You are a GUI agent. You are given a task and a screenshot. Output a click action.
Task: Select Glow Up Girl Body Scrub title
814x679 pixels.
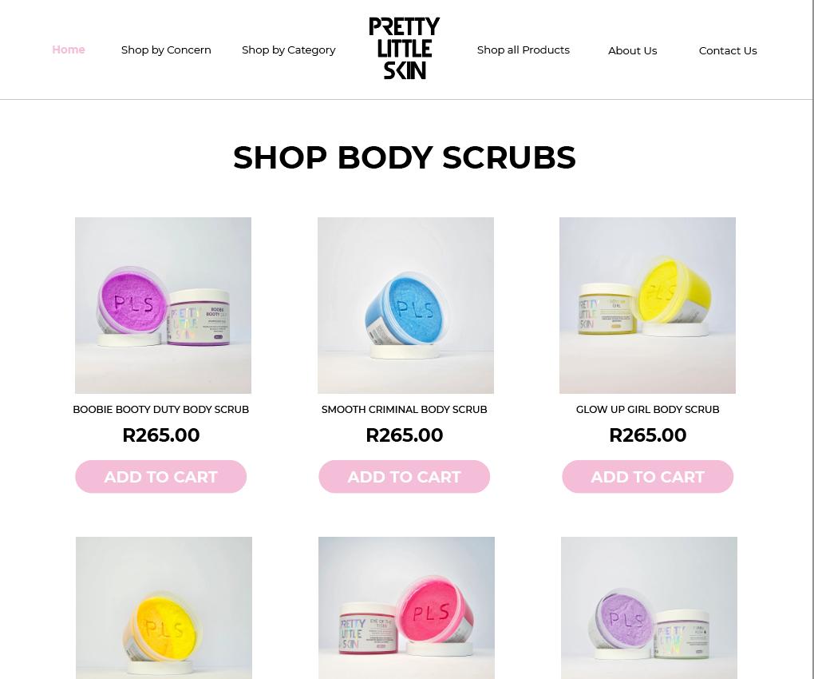click(x=648, y=409)
